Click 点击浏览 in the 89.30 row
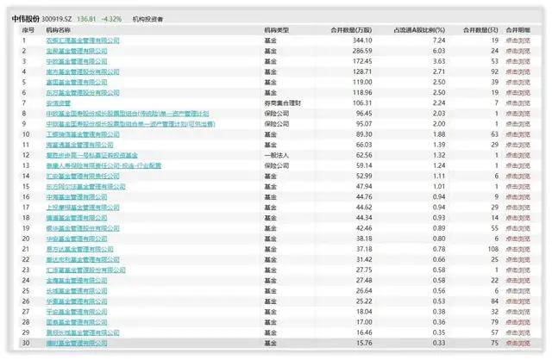Viewport: 552px width, 360px height. pos(517,134)
